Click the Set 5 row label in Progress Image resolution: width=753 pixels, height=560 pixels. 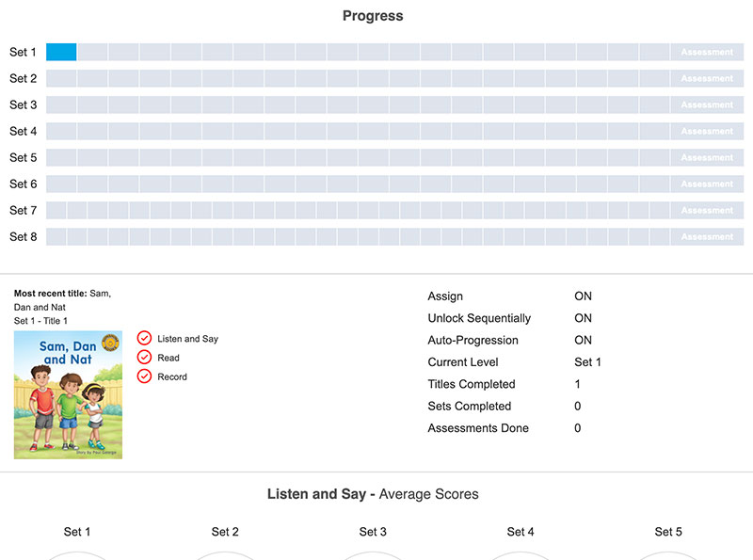[24, 158]
